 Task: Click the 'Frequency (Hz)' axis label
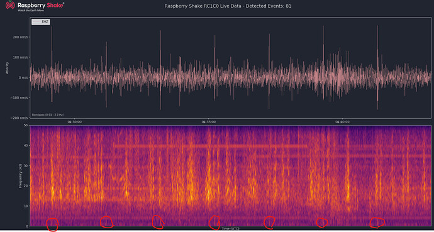(21, 176)
